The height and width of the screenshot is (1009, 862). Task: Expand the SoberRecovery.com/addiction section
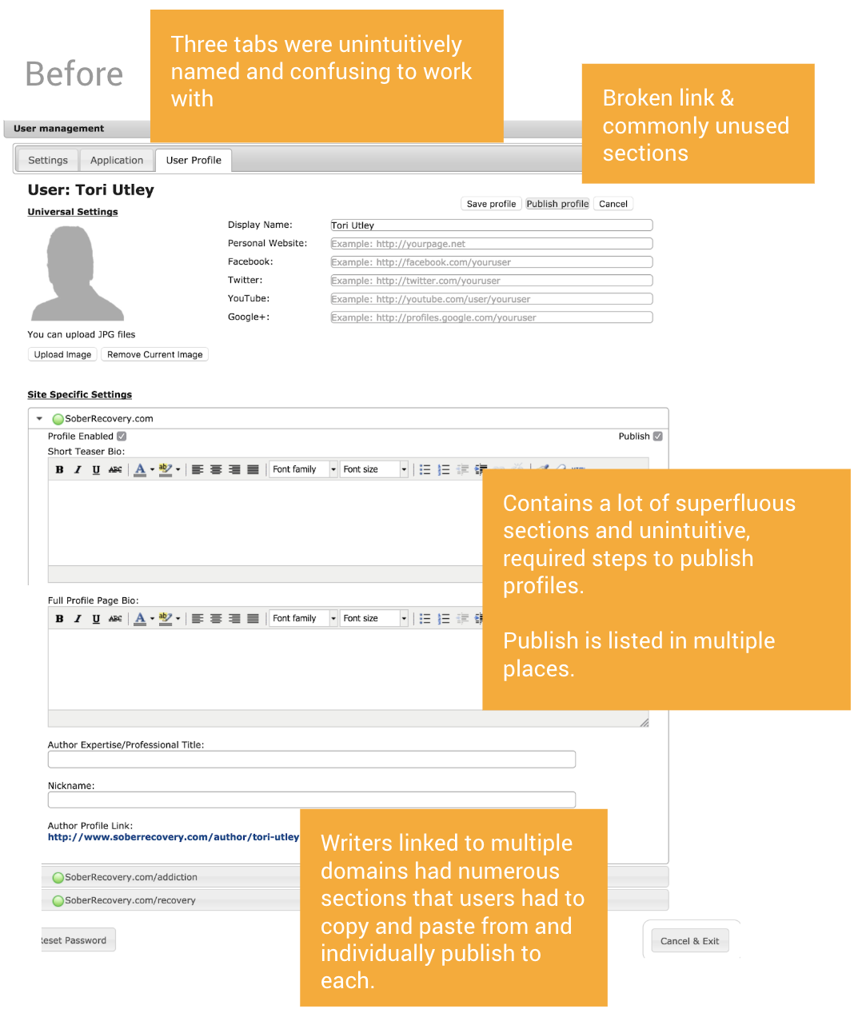click(130, 878)
